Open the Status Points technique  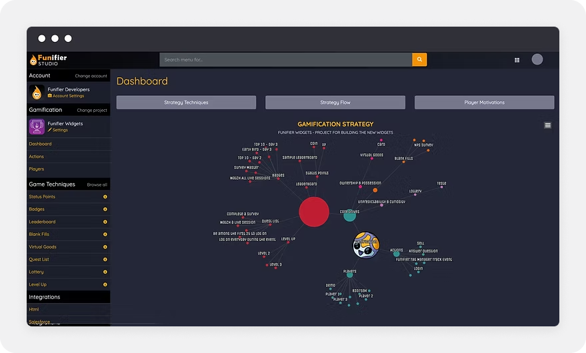tap(42, 196)
